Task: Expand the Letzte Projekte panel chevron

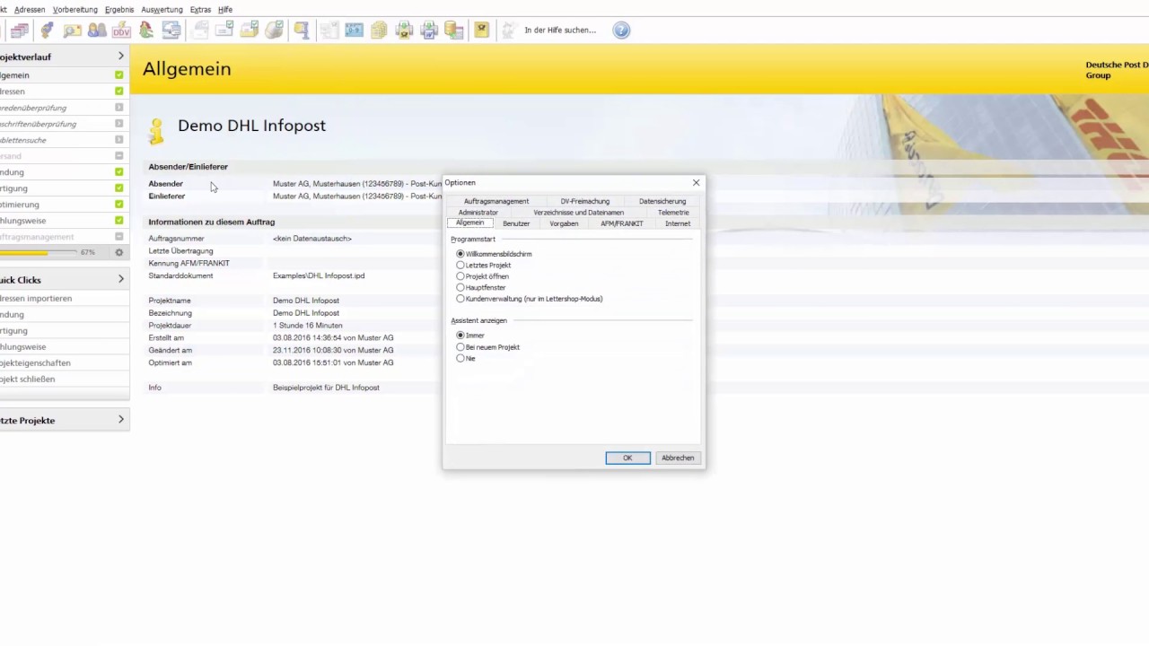Action: [x=121, y=420]
